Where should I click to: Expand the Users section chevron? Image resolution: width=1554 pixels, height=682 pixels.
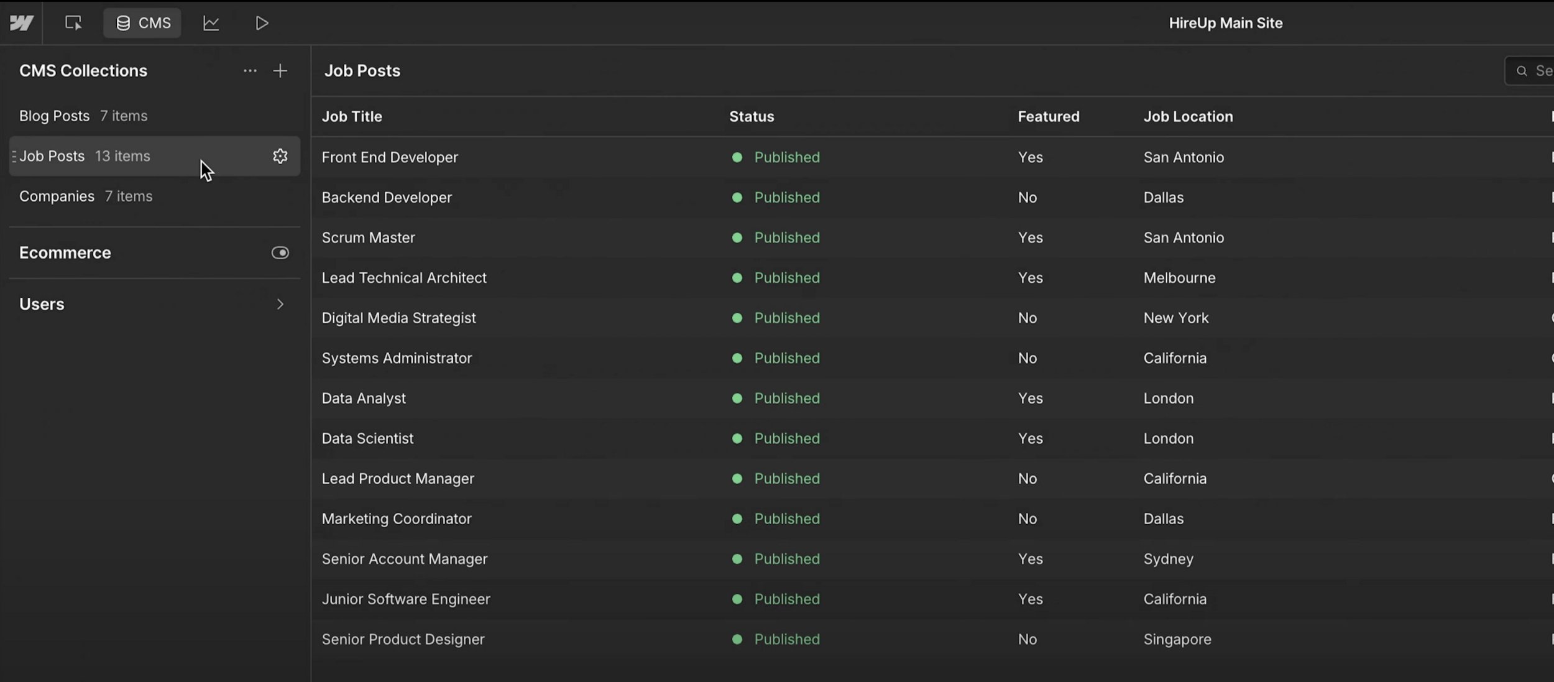(x=280, y=304)
